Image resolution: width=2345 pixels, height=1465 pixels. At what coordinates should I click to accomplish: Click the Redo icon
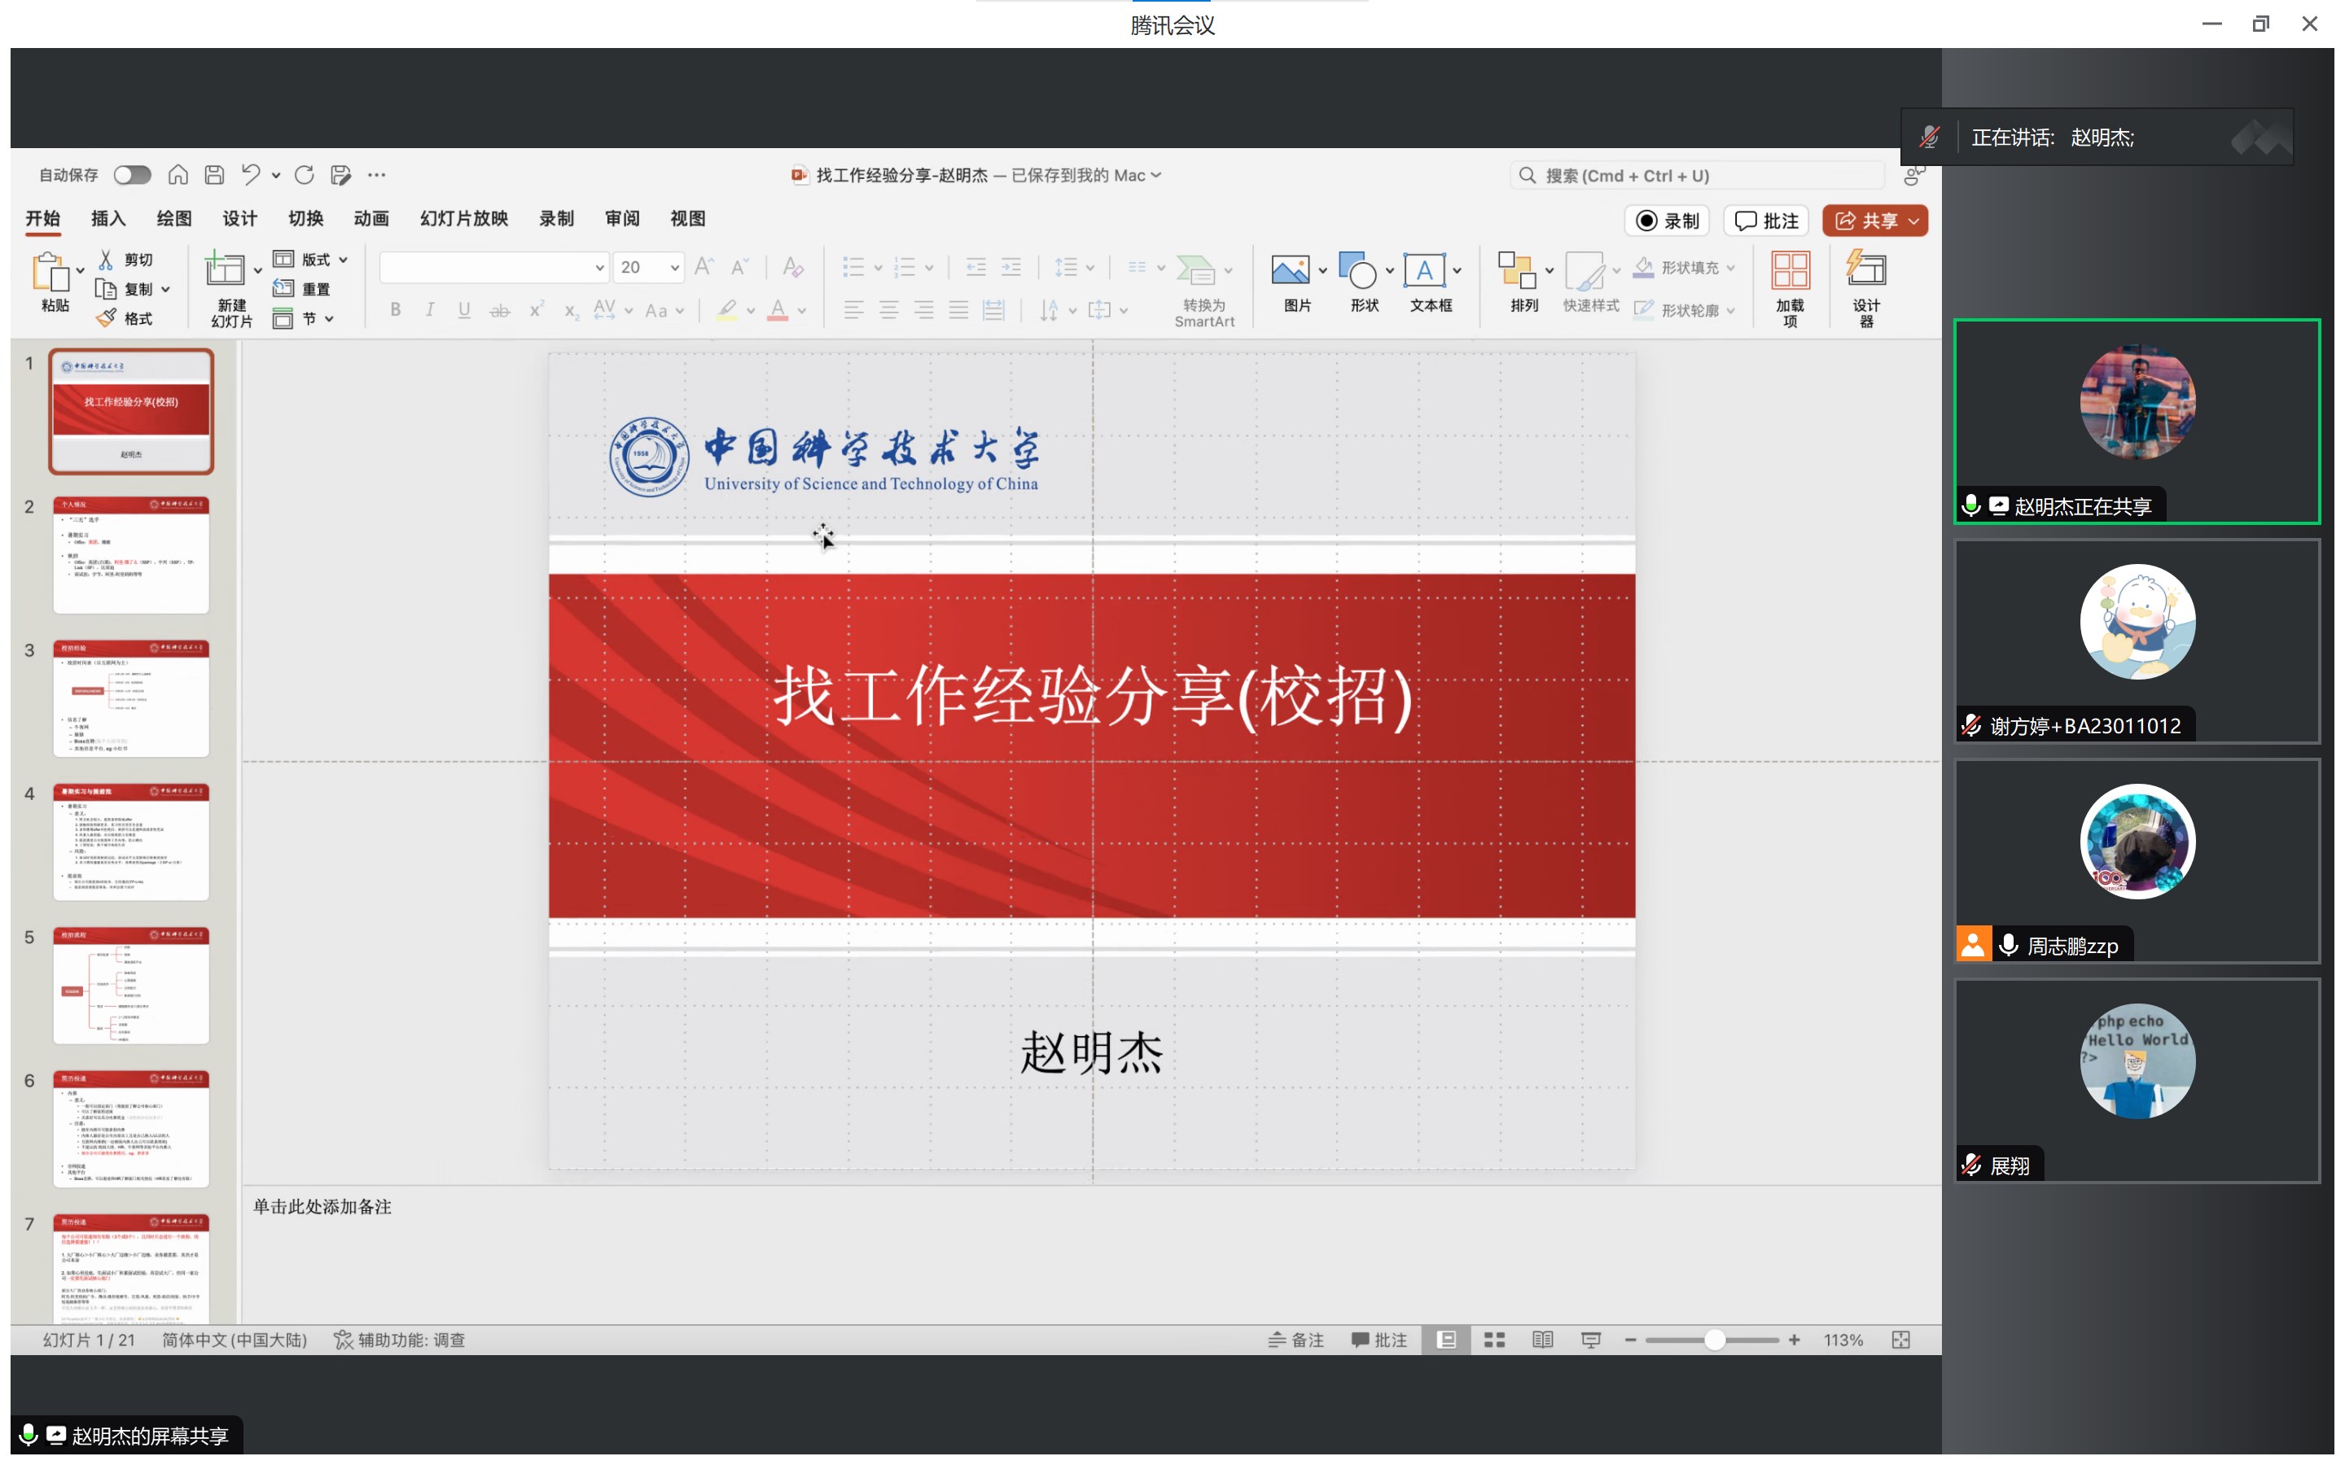point(305,174)
